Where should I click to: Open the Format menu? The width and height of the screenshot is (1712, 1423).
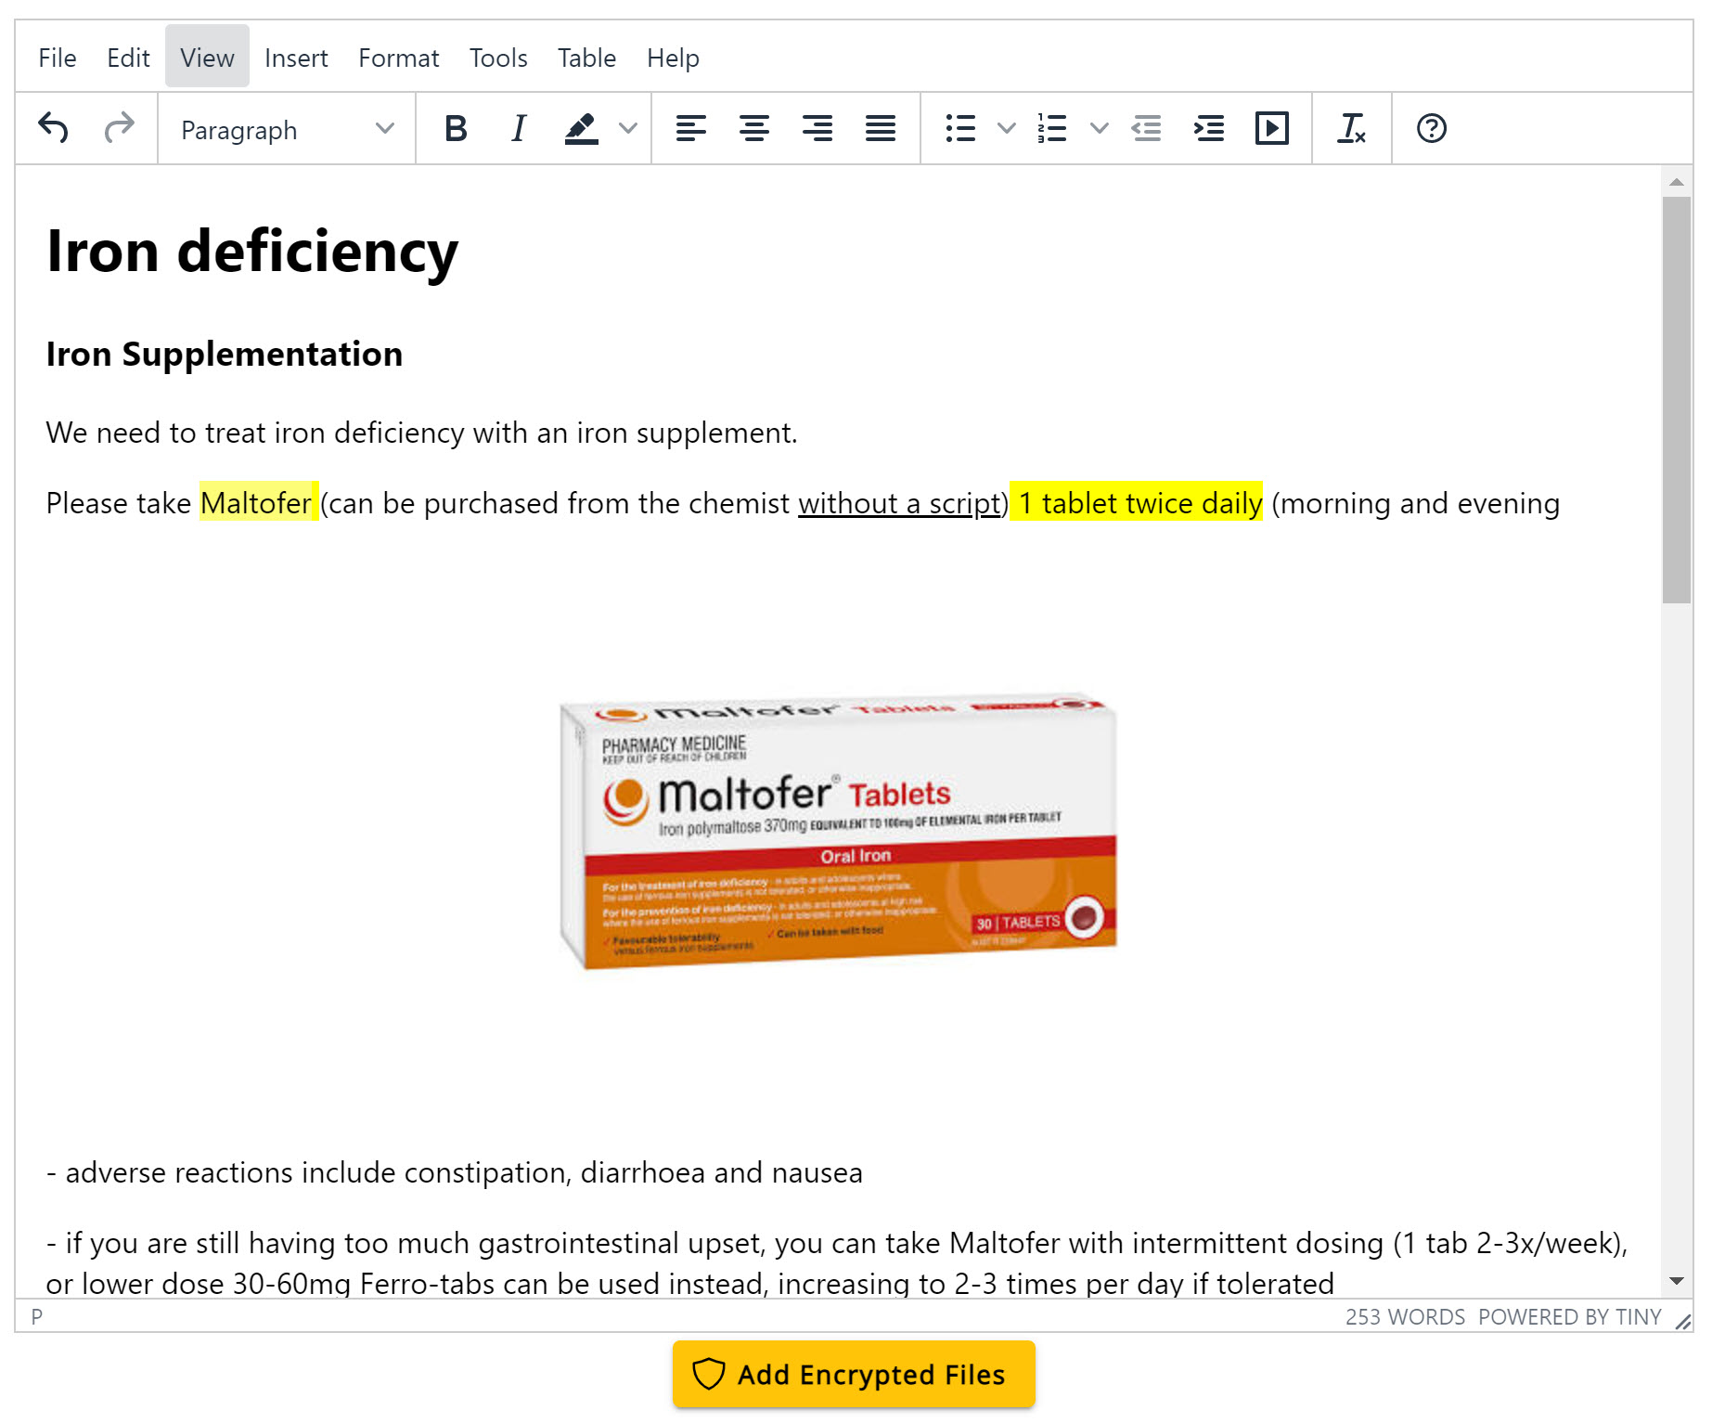399,58
